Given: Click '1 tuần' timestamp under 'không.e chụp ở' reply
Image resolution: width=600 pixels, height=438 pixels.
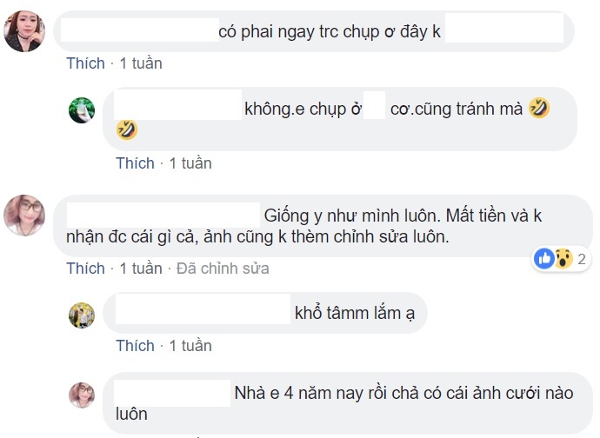Looking at the screenshot, I should [190, 163].
